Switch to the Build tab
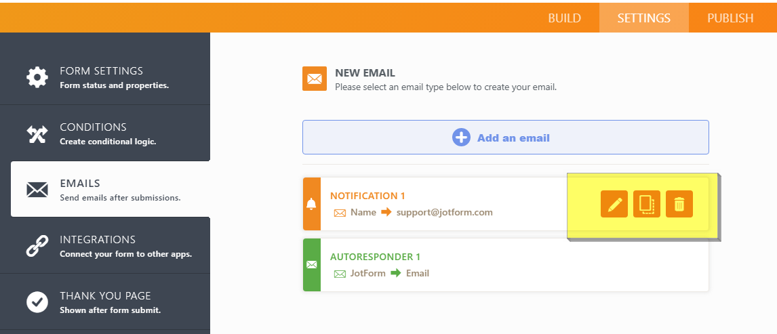The width and height of the screenshot is (777, 334). (x=564, y=18)
